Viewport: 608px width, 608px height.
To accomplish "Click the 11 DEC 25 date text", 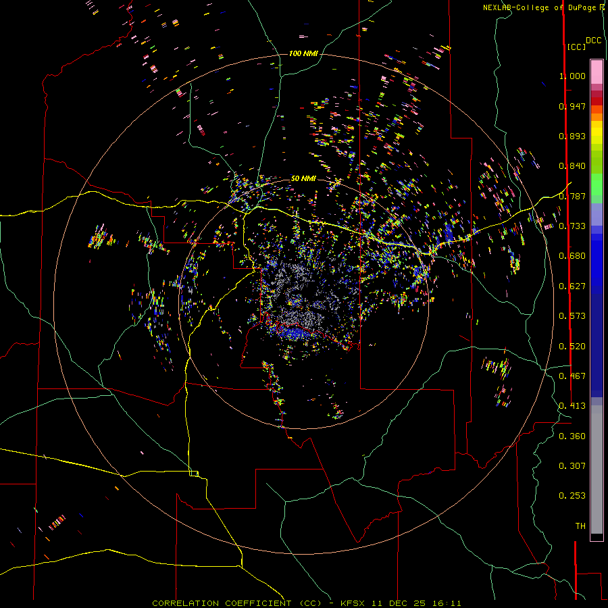I will pos(397,603).
